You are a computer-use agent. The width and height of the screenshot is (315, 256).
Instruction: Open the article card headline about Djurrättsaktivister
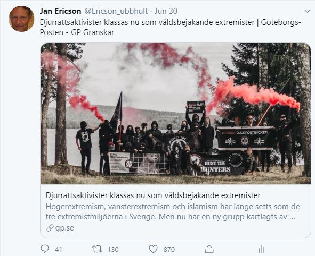click(153, 195)
